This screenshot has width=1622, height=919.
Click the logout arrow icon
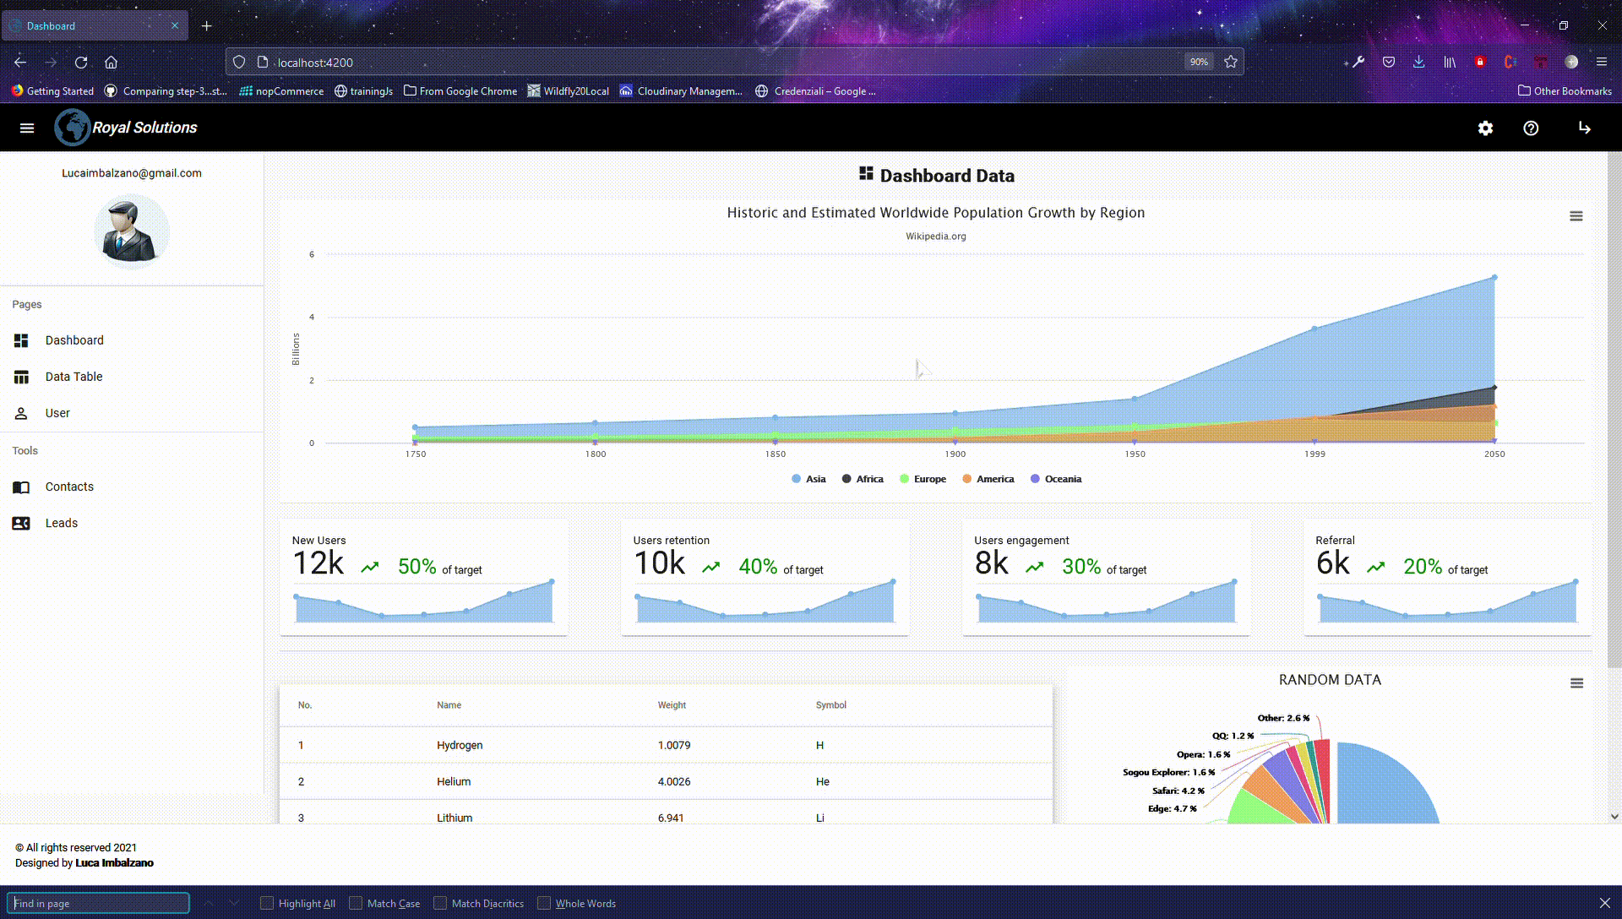pos(1585,128)
